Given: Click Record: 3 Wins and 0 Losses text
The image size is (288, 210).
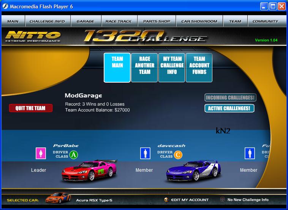Looking at the screenshot, I should coord(95,104).
